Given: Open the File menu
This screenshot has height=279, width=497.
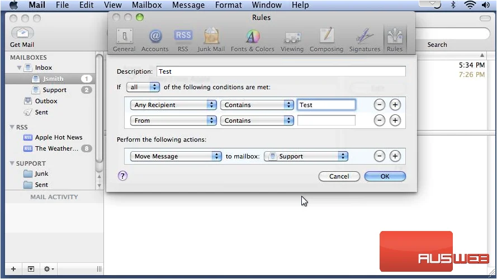Looking at the screenshot, I should click(x=62, y=5).
